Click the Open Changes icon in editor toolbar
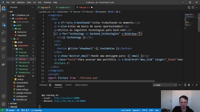Screen dimensions: 200x112 pyautogui.click(x=189, y=7)
